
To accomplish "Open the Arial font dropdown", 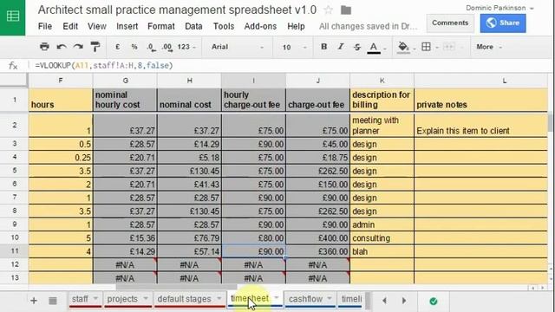I will tap(238, 47).
